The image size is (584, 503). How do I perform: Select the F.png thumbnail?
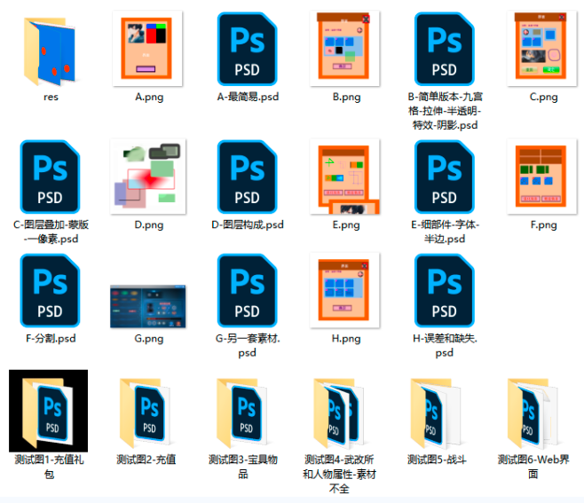542,177
